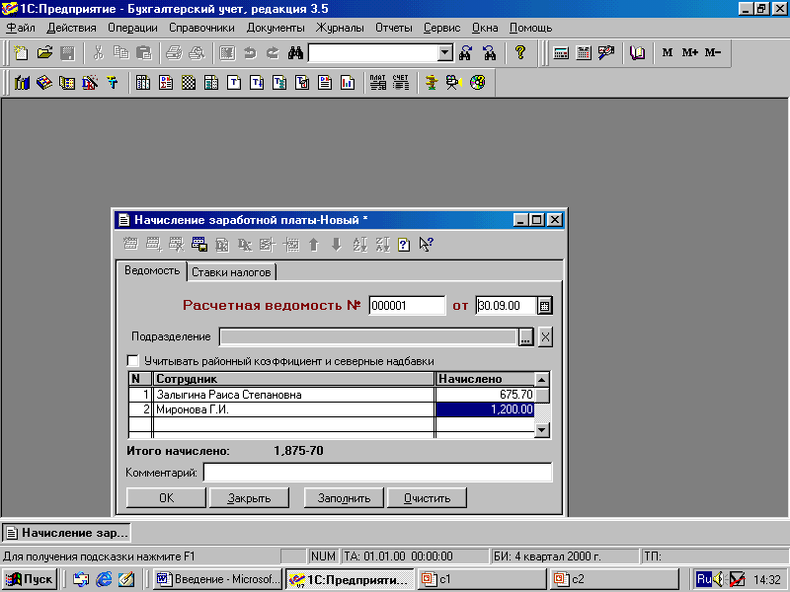Open the Операции menu

(x=132, y=28)
